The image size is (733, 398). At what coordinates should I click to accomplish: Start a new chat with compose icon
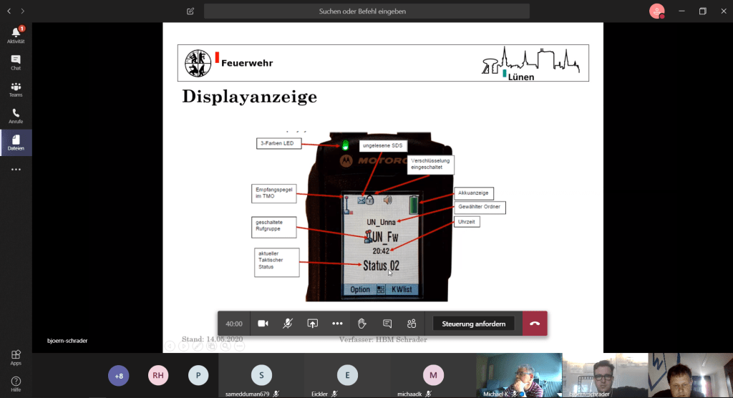click(190, 11)
